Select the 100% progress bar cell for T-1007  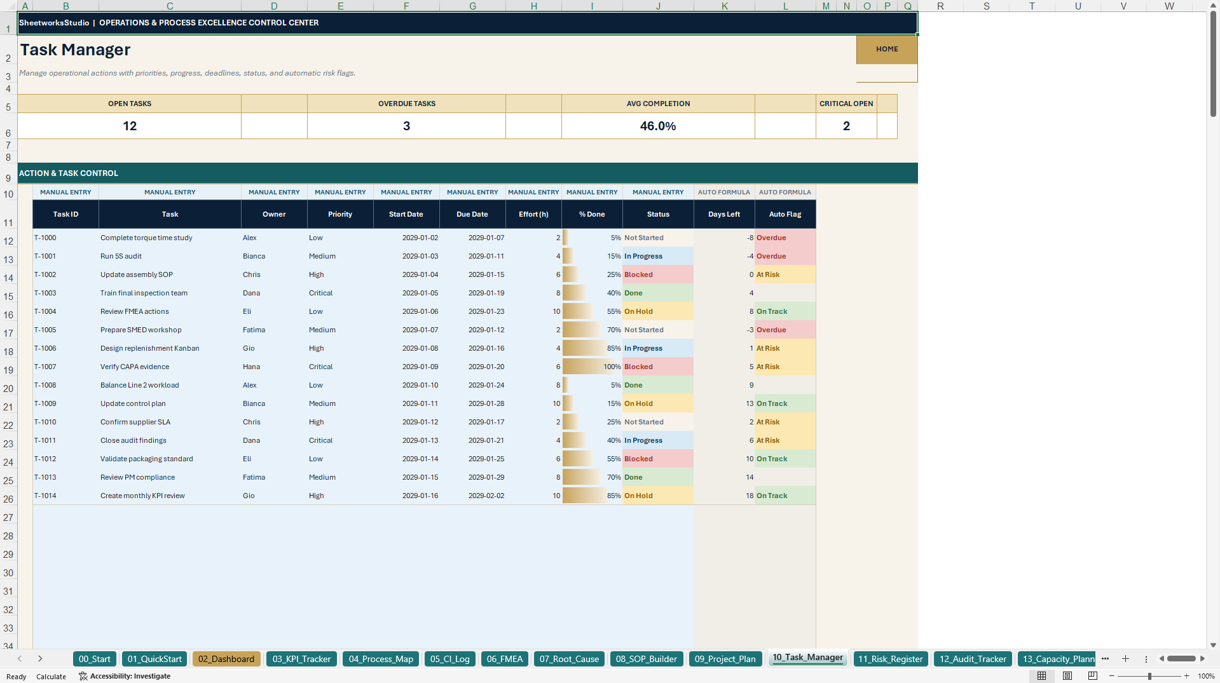[592, 367]
